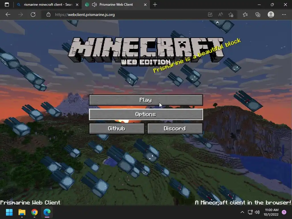Open the apps available icon in address bar
Image resolution: width=292 pixels, height=219 pixels.
[x=210, y=15]
